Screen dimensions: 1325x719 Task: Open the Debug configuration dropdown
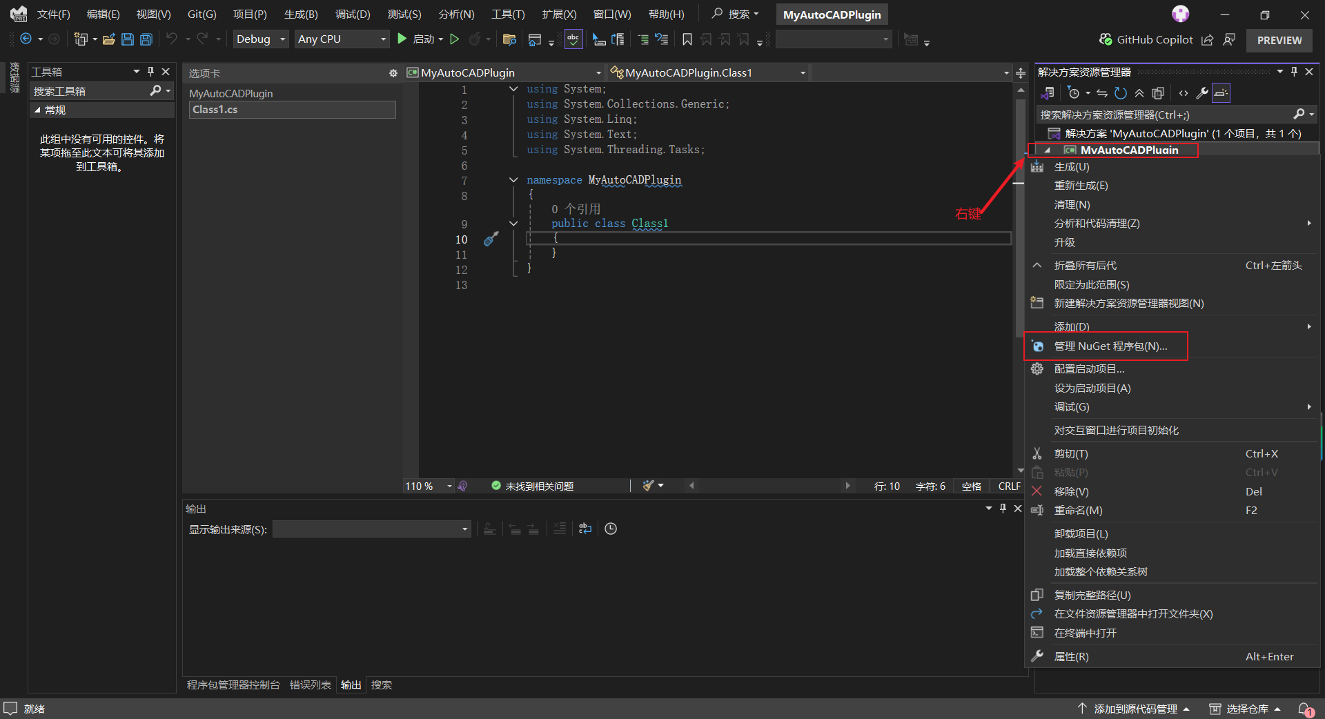click(260, 39)
